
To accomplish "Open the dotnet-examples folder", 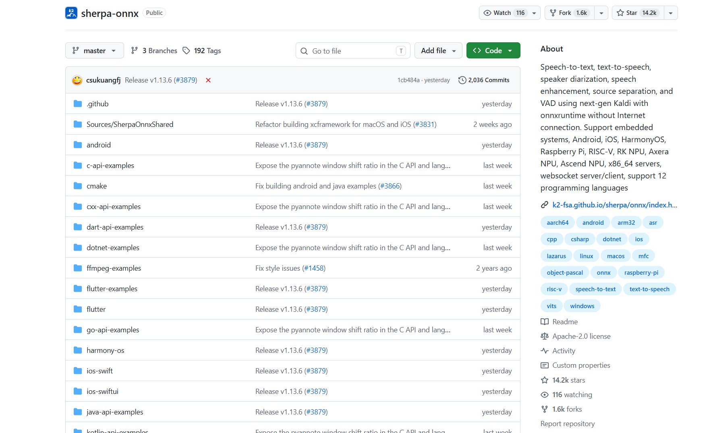I will [113, 248].
